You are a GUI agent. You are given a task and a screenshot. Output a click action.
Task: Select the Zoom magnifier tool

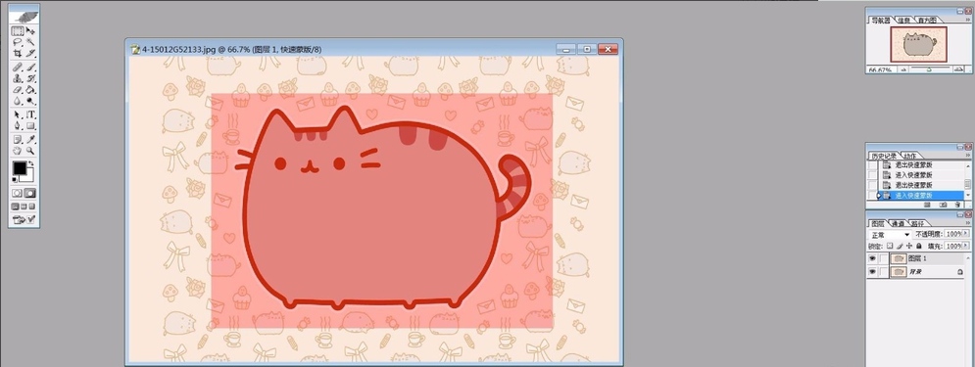(30, 151)
